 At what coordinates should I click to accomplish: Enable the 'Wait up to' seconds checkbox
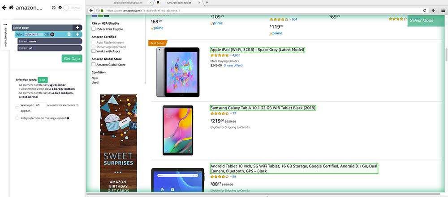pyautogui.click(x=17, y=108)
